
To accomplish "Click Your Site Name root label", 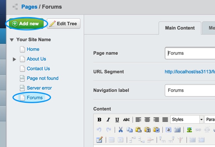I will pyautogui.click(x=33, y=40).
